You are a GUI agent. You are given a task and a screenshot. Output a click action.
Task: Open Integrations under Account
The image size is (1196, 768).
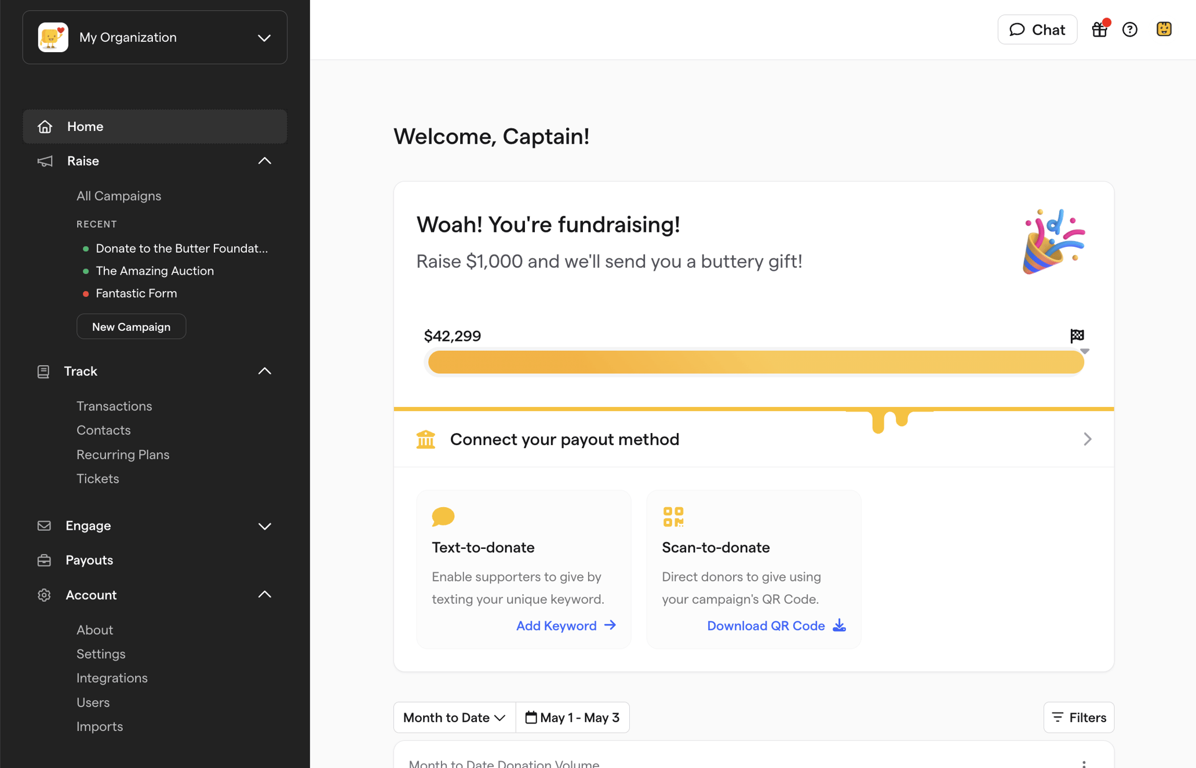pyautogui.click(x=112, y=678)
